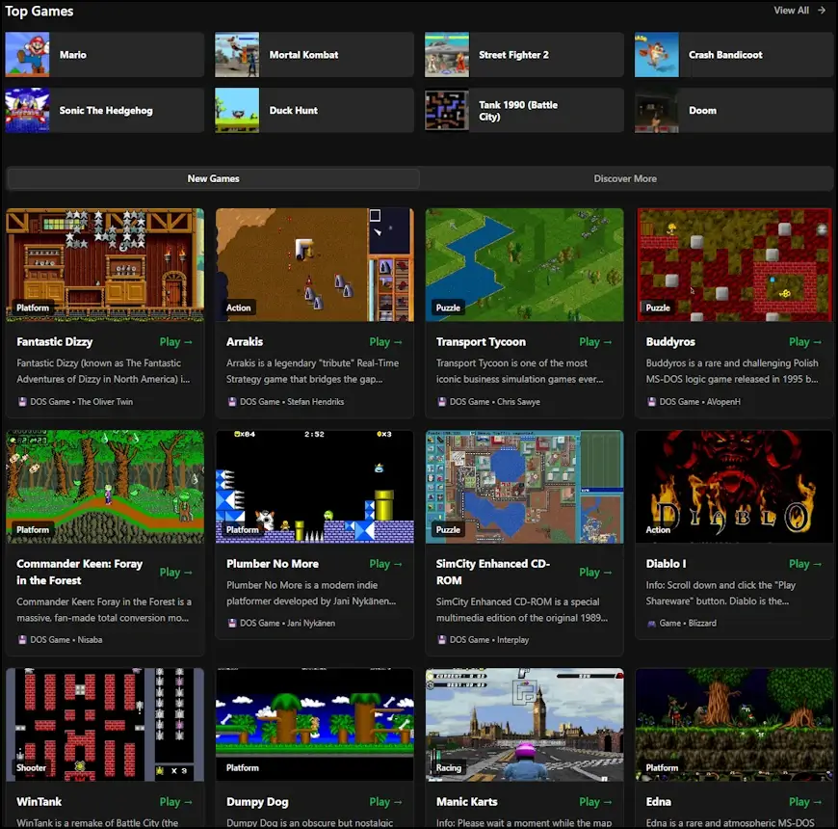Open the Plumber No More title

pyautogui.click(x=272, y=564)
